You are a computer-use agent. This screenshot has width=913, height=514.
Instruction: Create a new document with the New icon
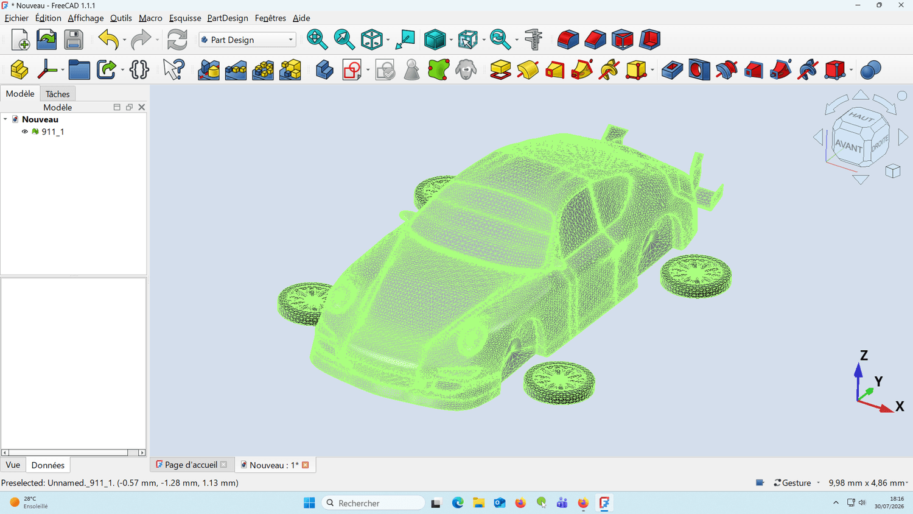coord(20,40)
